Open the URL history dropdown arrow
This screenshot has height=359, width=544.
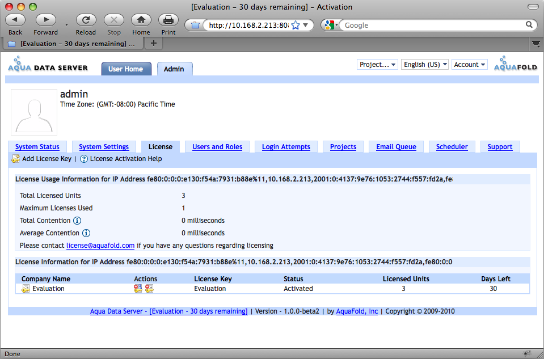[306, 25]
